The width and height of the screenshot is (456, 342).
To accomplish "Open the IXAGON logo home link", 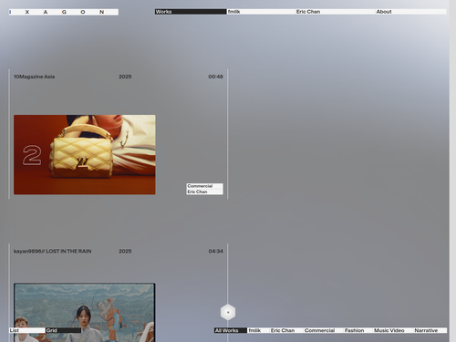I will point(64,12).
